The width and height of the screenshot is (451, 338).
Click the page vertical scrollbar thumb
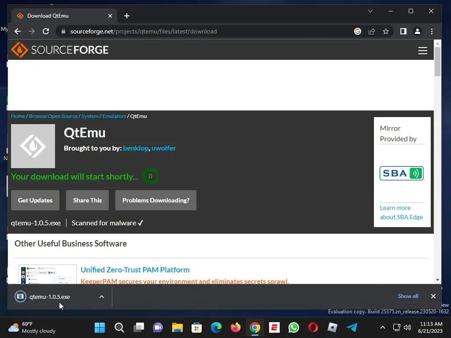[437, 62]
